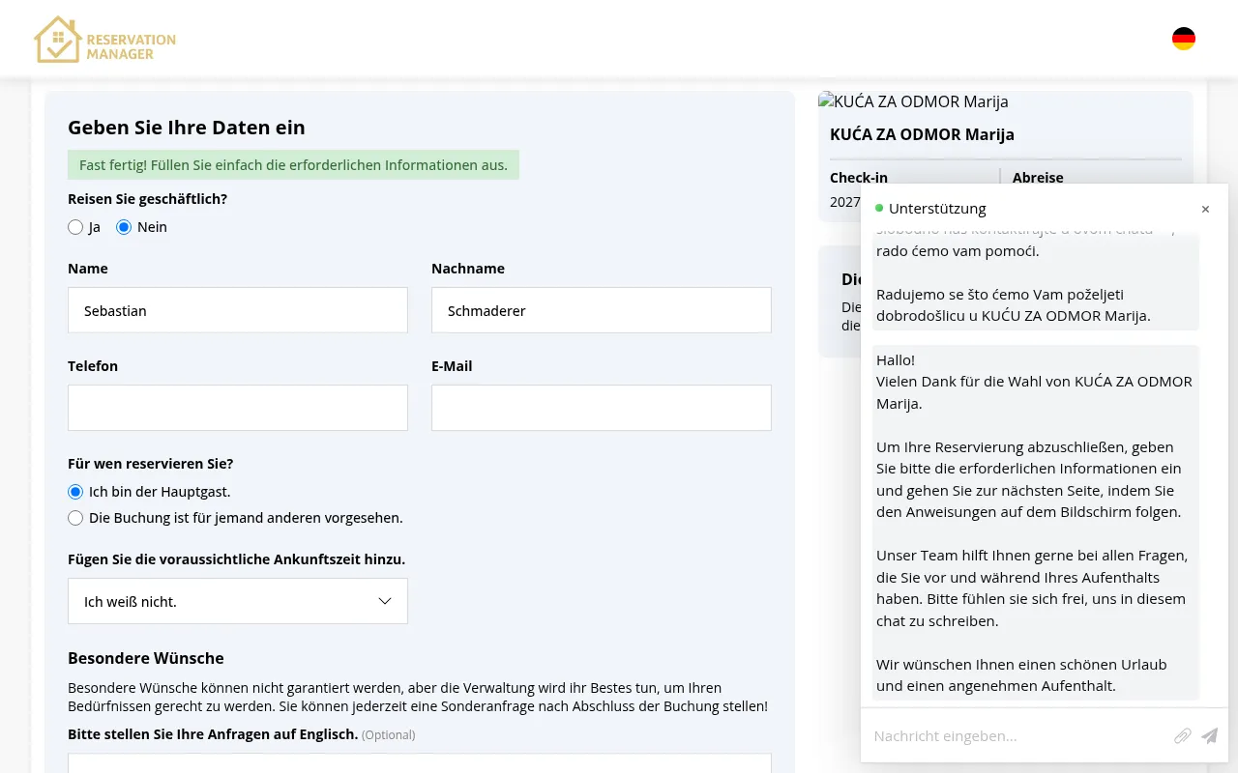Click the 'Unterstützung' chat title
This screenshot has height=773, width=1238.
point(937,208)
